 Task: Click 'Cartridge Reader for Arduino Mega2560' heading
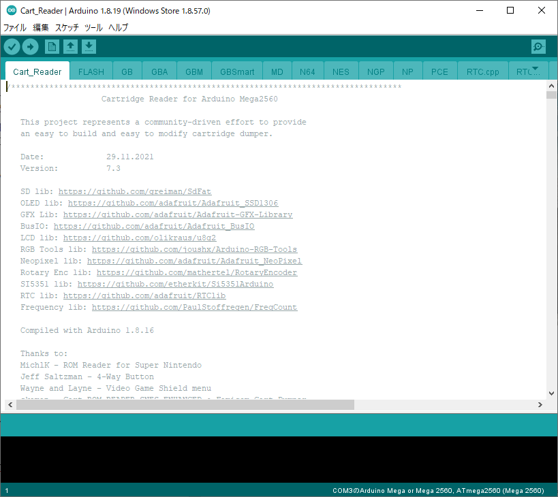(189, 99)
